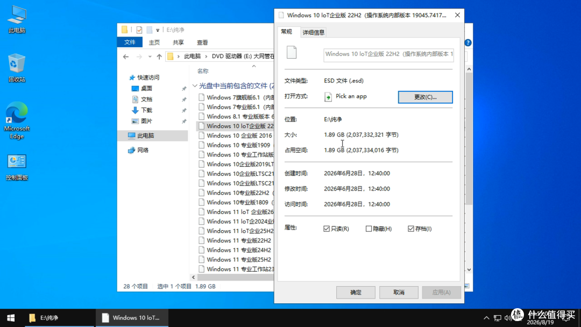This screenshot has width=581, height=327.
Task: Click the pin icon next to 桌面
Action: 184,89
